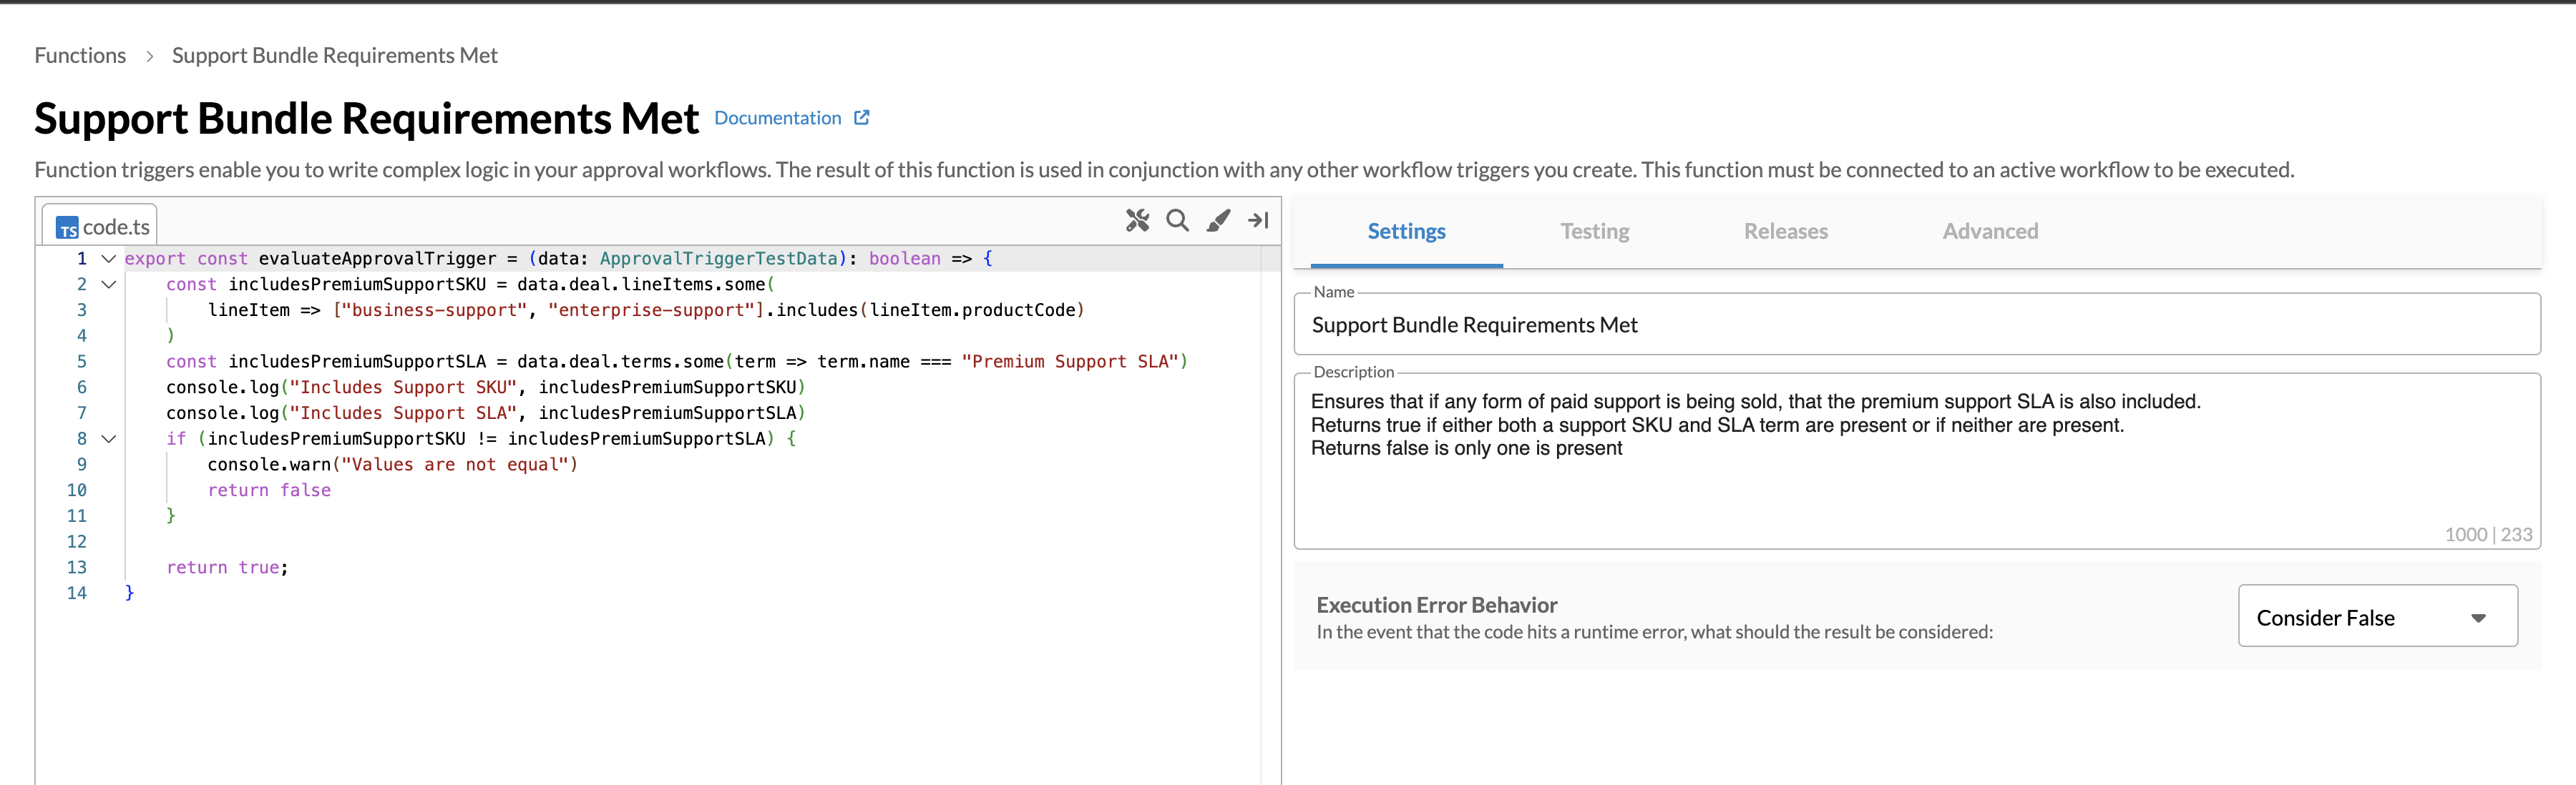Click the external link icon beside Documentation
The image size is (2576, 785).
pyautogui.click(x=862, y=118)
